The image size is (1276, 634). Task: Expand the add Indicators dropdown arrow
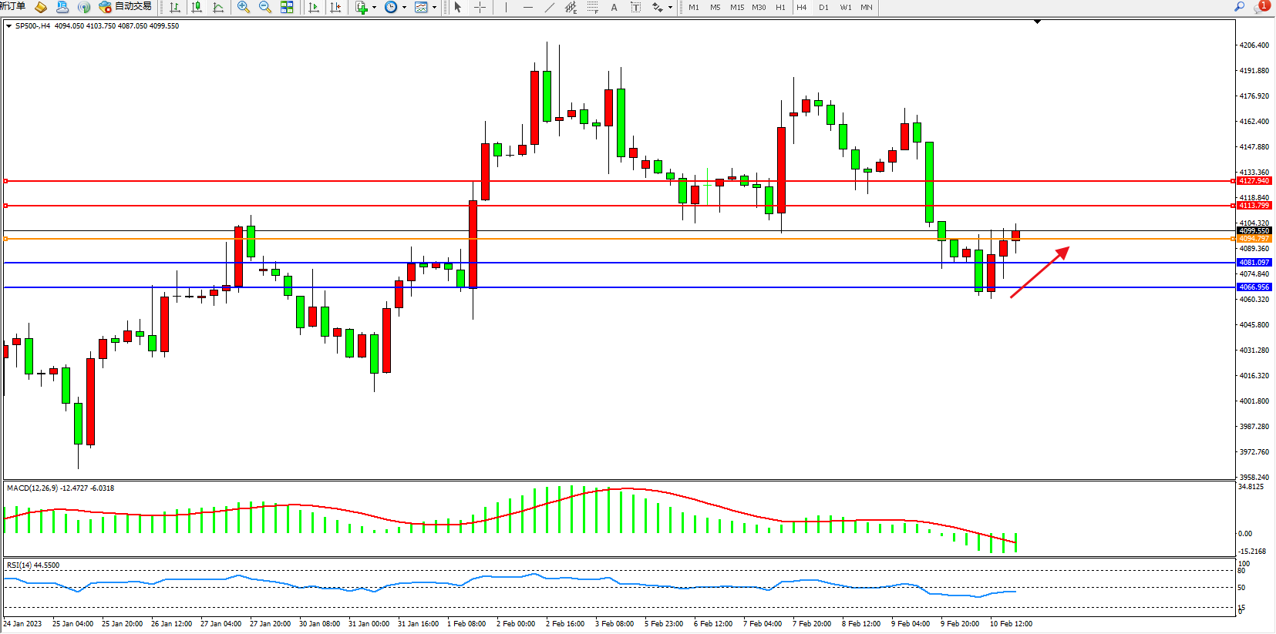point(375,8)
